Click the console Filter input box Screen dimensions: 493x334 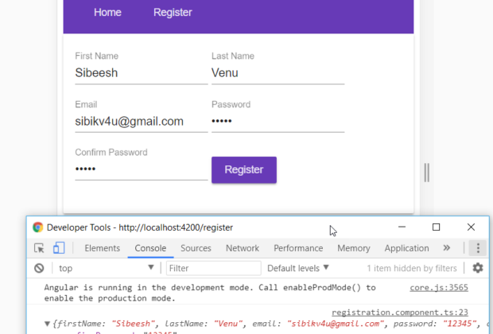click(213, 268)
